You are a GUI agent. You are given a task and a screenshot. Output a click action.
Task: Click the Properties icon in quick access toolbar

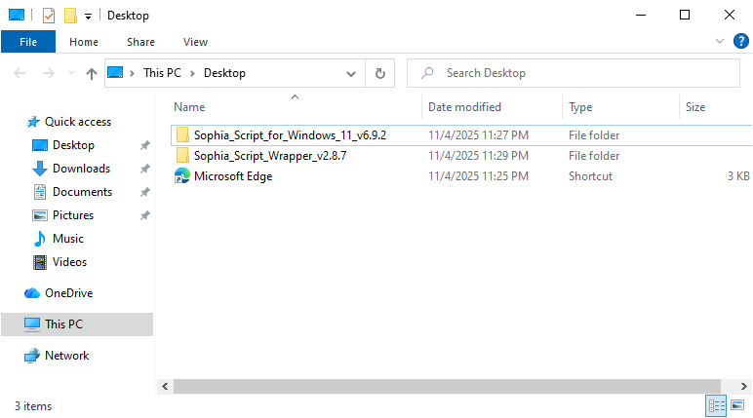tap(48, 16)
